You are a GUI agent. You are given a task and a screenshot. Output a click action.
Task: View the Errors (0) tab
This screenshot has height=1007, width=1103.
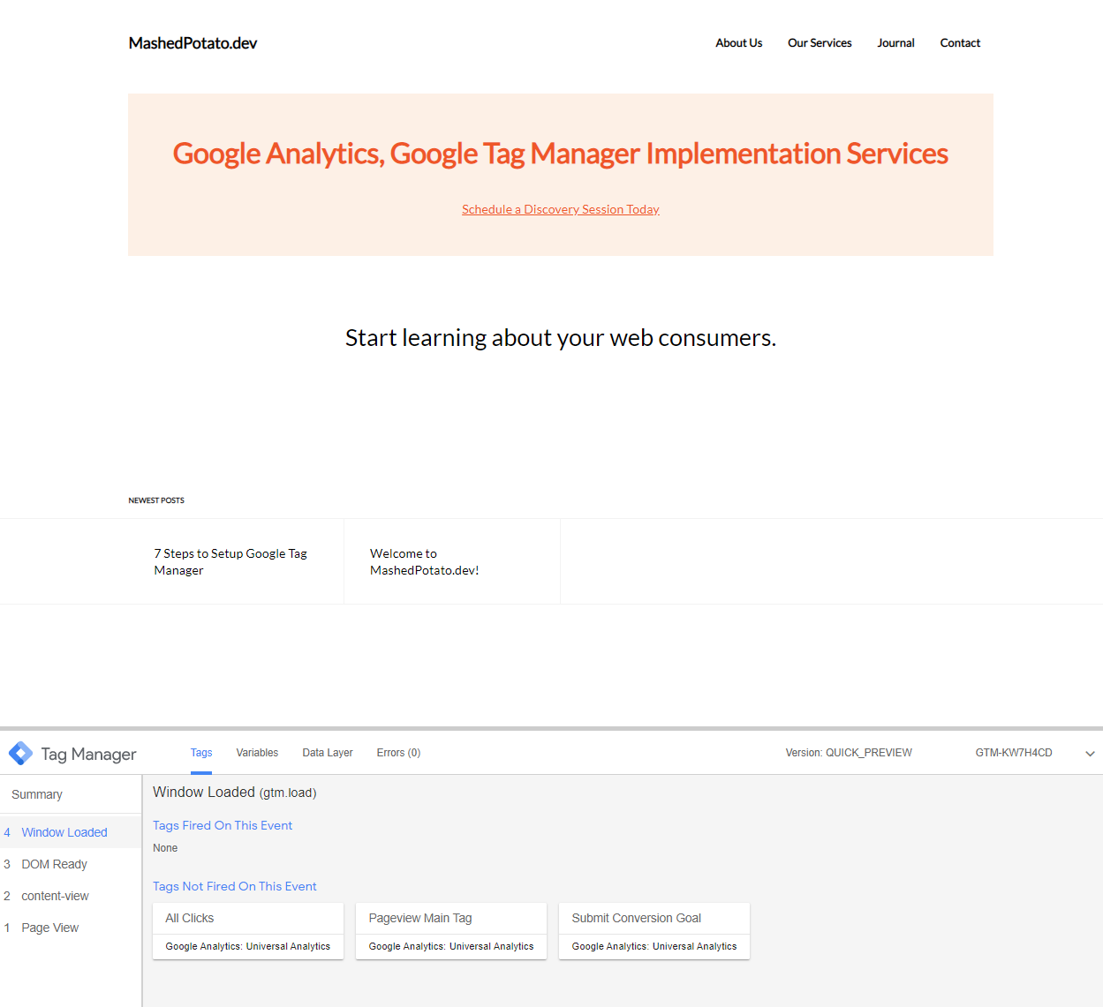click(x=398, y=753)
